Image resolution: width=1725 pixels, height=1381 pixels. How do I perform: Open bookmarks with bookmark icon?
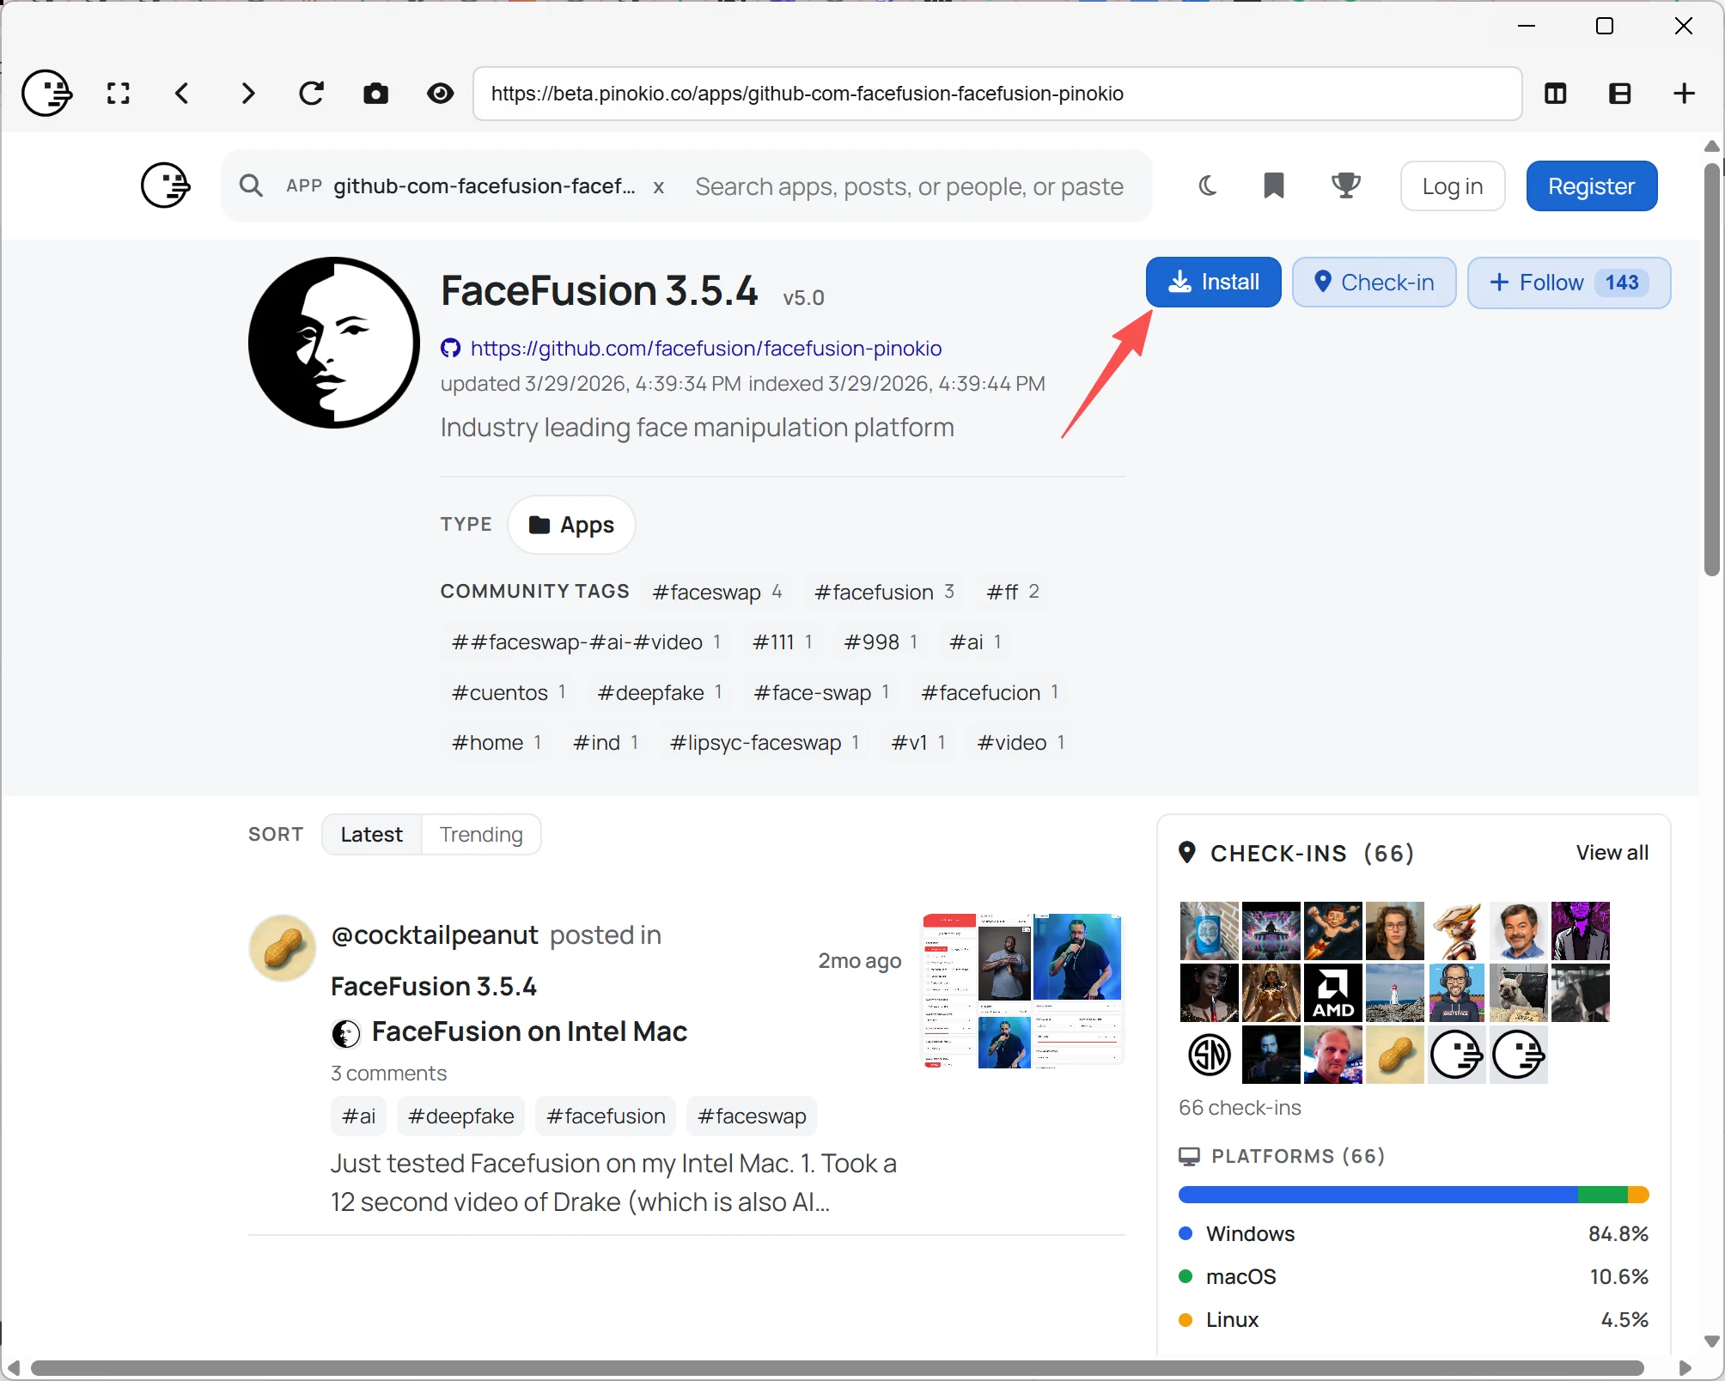click(x=1274, y=186)
